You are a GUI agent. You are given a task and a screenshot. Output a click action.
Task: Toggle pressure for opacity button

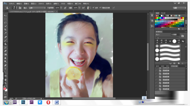(65, 8)
